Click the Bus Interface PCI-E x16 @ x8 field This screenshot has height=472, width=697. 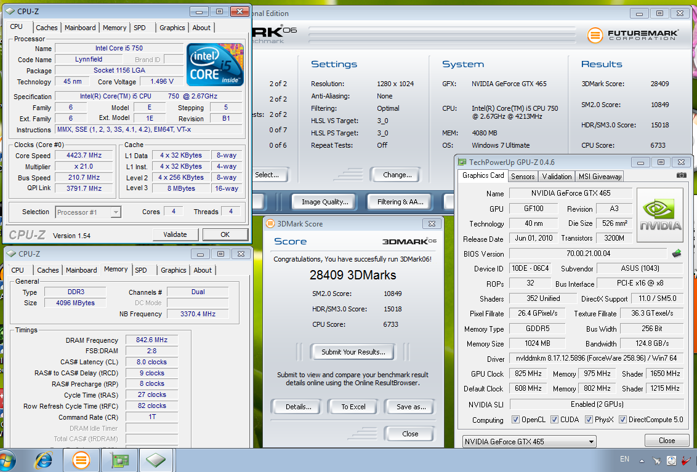[640, 283]
